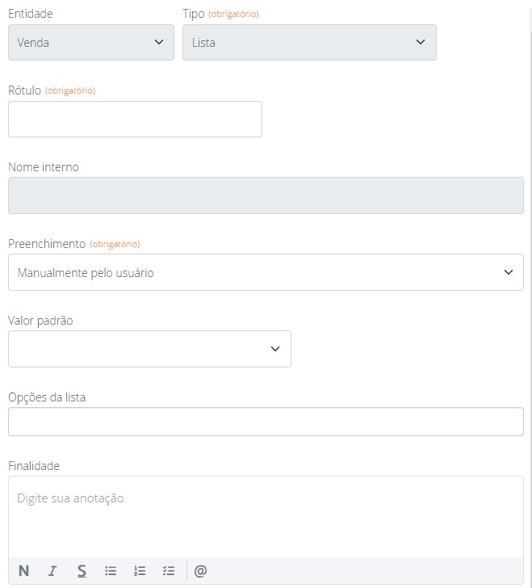The width and height of the screenshot is (532, 588).
Task: Insert a numbered list in the note
Action: tap(140, 571)
